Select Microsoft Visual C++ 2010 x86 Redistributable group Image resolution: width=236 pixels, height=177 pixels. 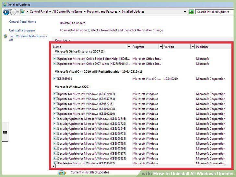point(98,72)
